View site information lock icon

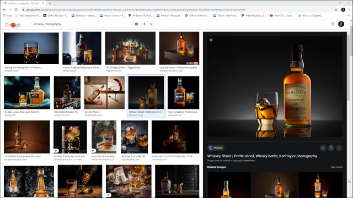coord(23,10)
